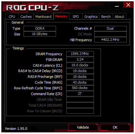Switch to the CPU tab
Viewport: 135px width, 134px height.
pos(12,17)
